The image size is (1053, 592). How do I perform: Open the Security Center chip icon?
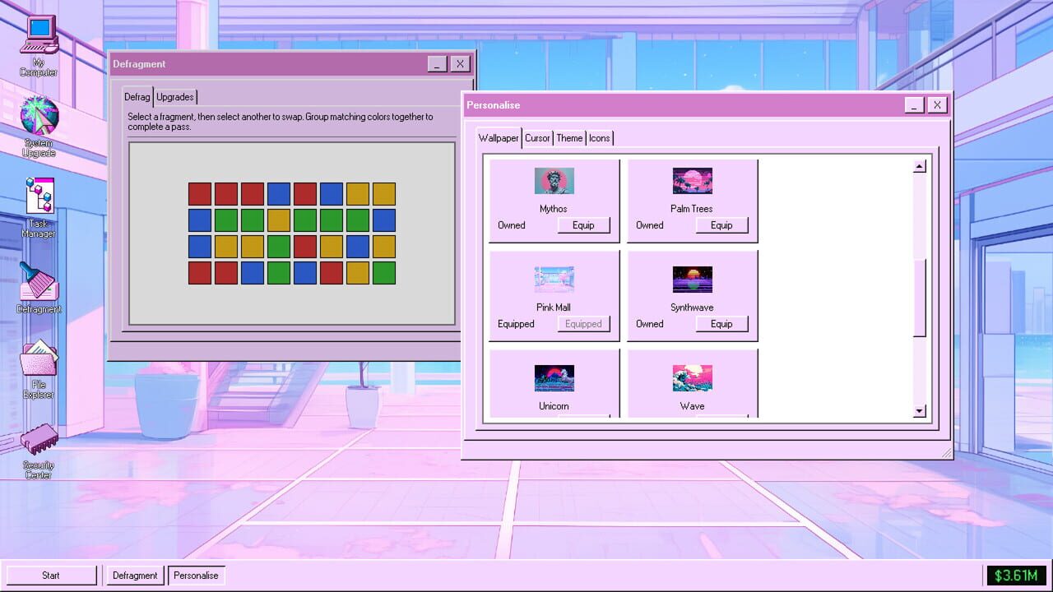[39, 451]
